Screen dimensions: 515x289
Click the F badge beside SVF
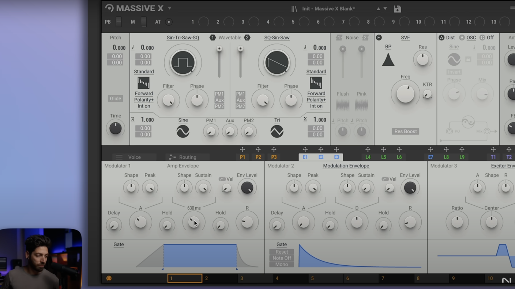(379, 38)
